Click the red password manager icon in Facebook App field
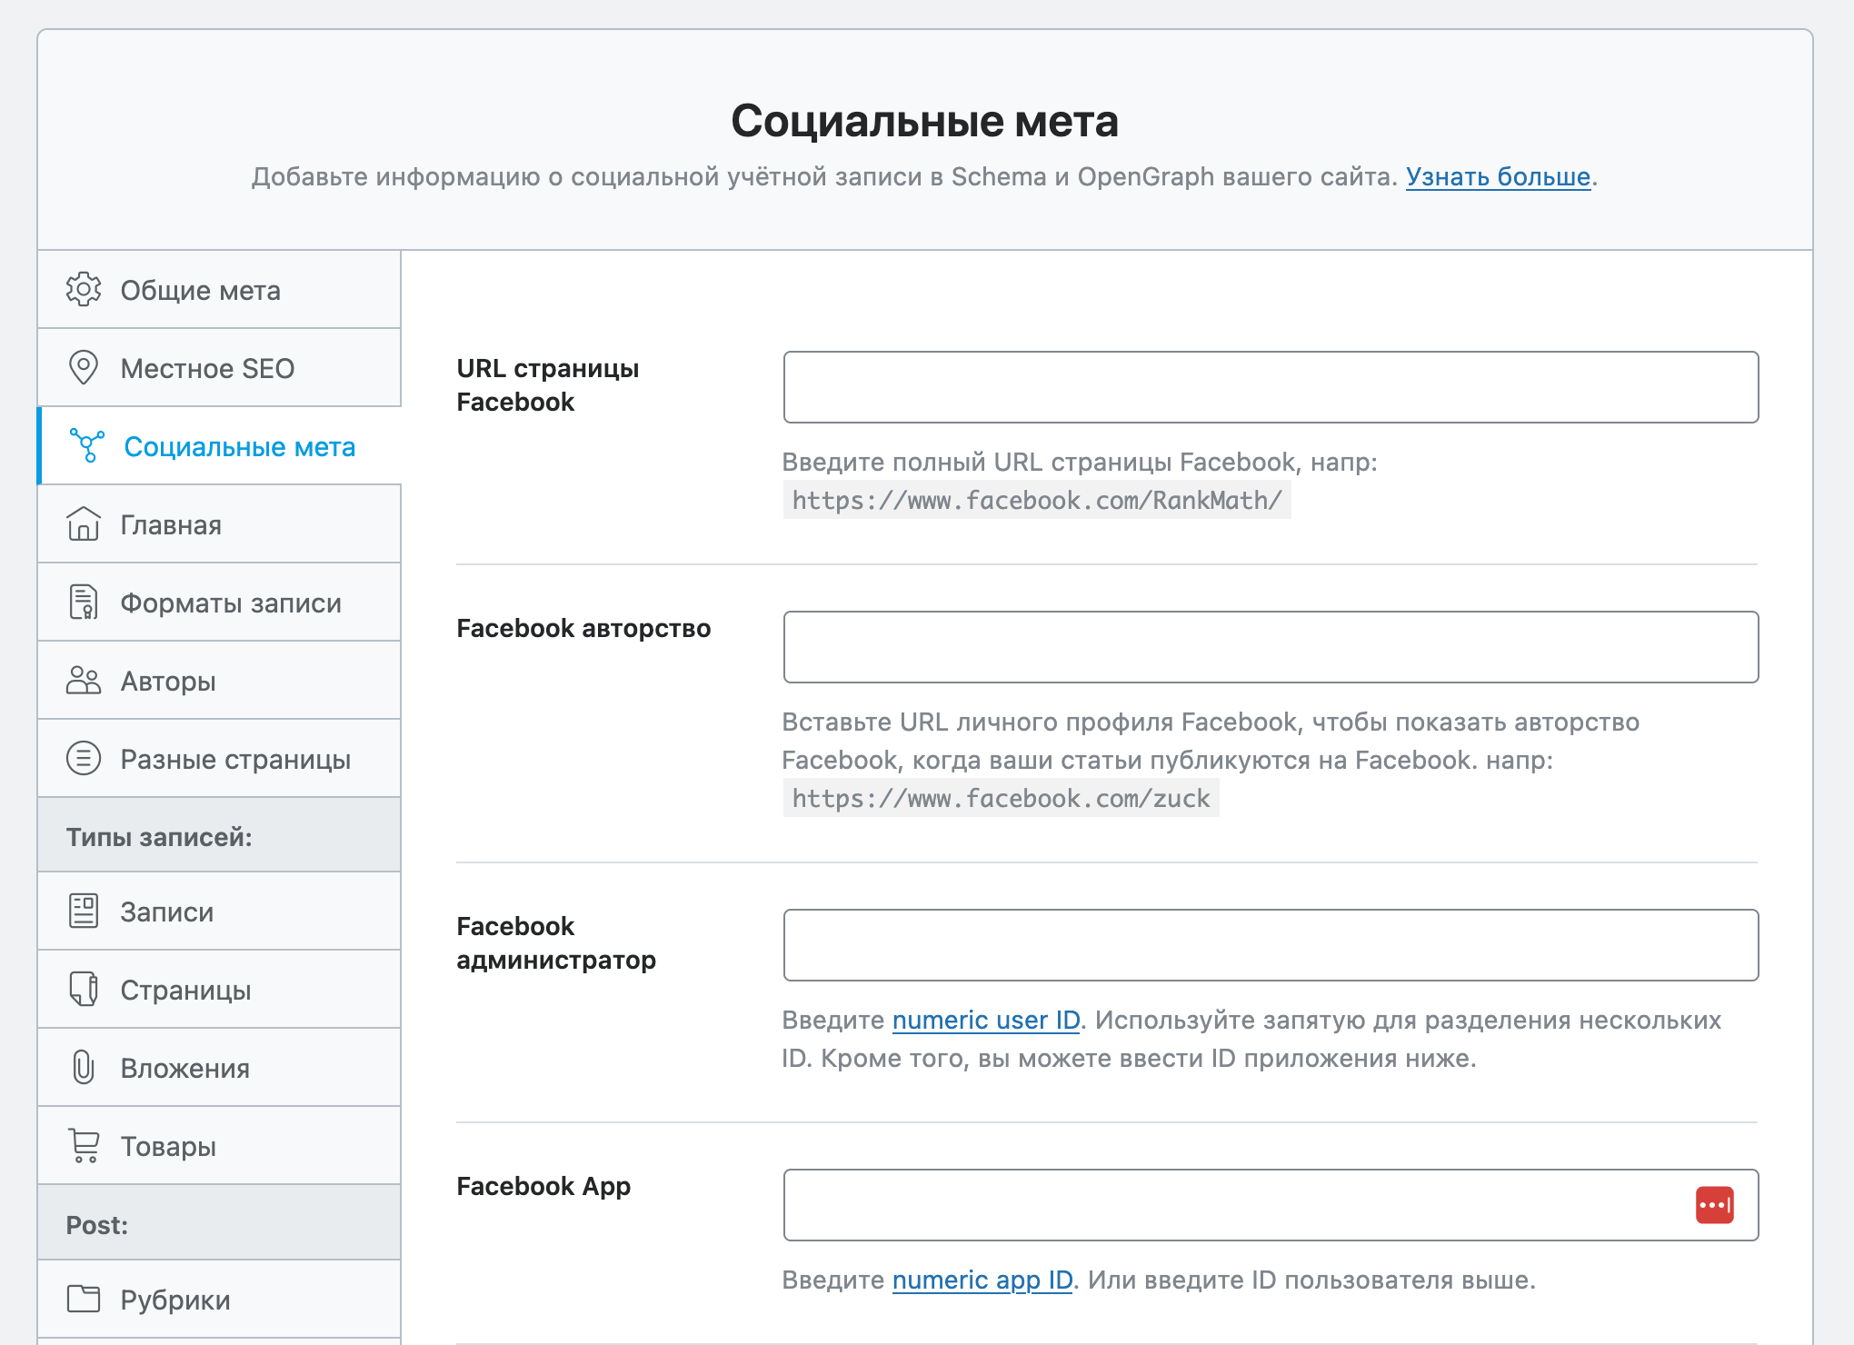 pyautogui.click(x=1714, y=1205)
